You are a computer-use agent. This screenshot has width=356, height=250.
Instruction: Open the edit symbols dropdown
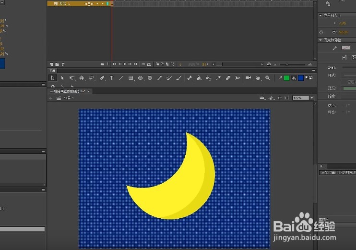click(271, 98)
